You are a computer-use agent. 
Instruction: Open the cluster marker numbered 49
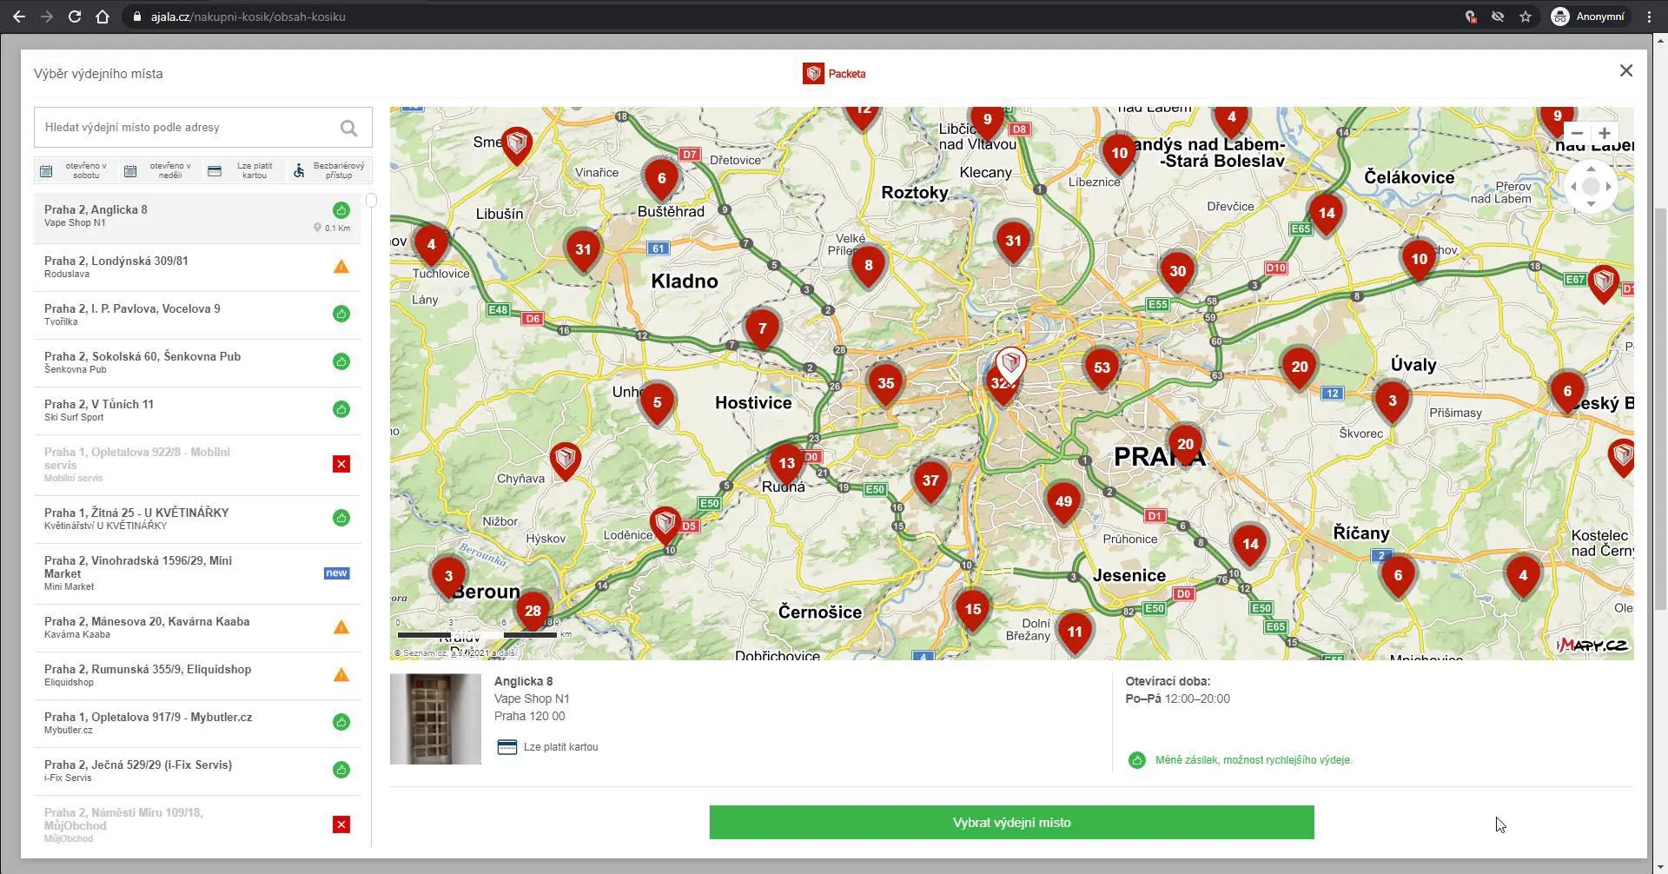coord(1063,501)
